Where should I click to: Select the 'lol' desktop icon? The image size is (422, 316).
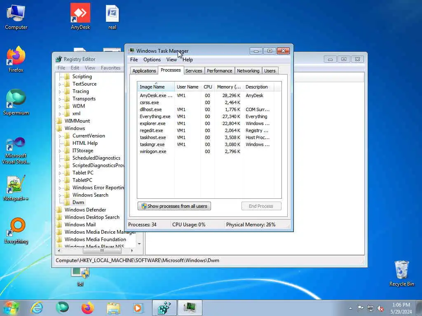80,277
